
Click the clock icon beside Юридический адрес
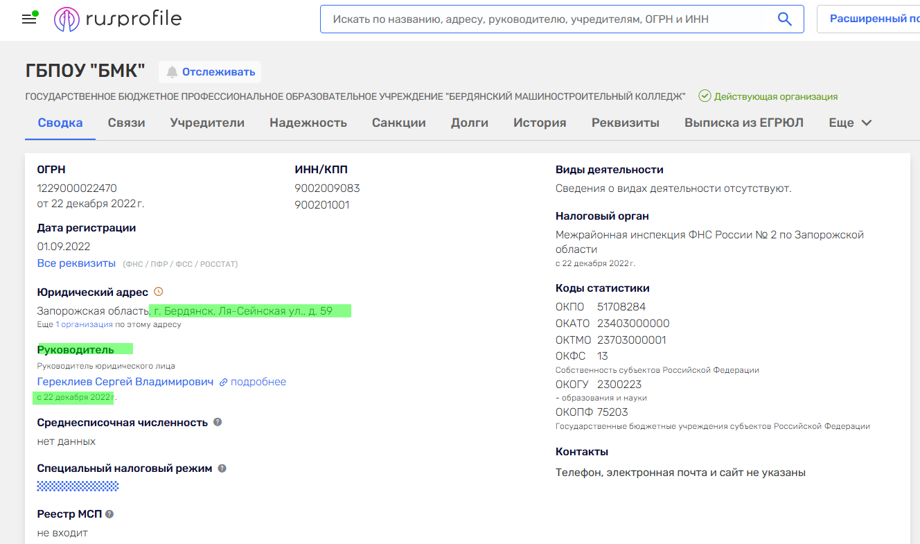tap(158, 292)
